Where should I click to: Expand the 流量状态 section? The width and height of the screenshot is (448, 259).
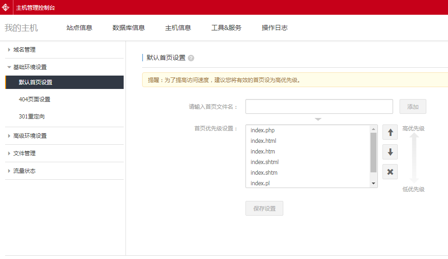pyautogui.click(x=24, y=171)
